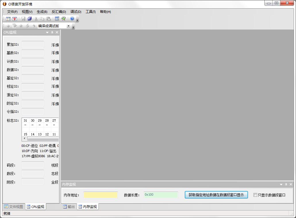Close the 内存监视 panel
This screenshot has height=218, width=296.
click(x=291, y=184)
